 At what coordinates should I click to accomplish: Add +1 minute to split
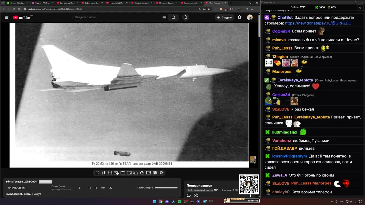(x=90, y=188)
